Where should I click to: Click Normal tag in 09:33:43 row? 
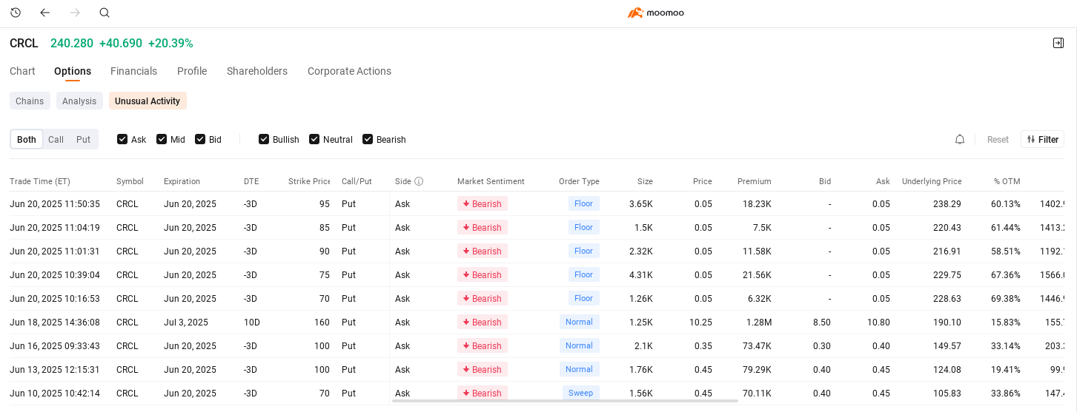(580, 345)
